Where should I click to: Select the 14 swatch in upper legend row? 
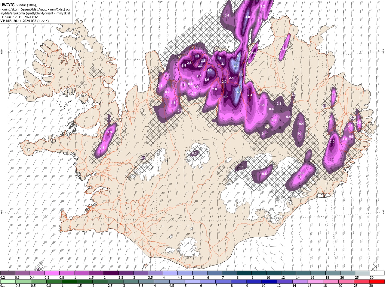tap(303, 273)
